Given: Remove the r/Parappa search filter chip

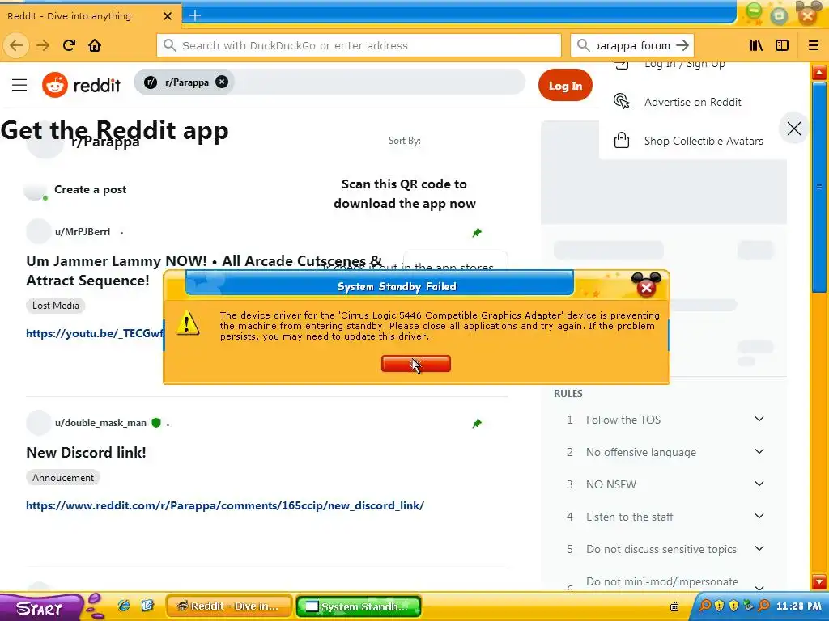Looking at the screenshot, I should [222, 82].
